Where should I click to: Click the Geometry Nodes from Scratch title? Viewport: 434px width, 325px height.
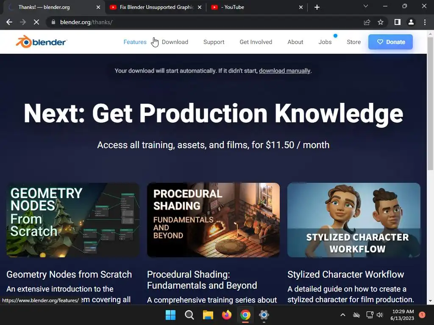coord(69,274)
